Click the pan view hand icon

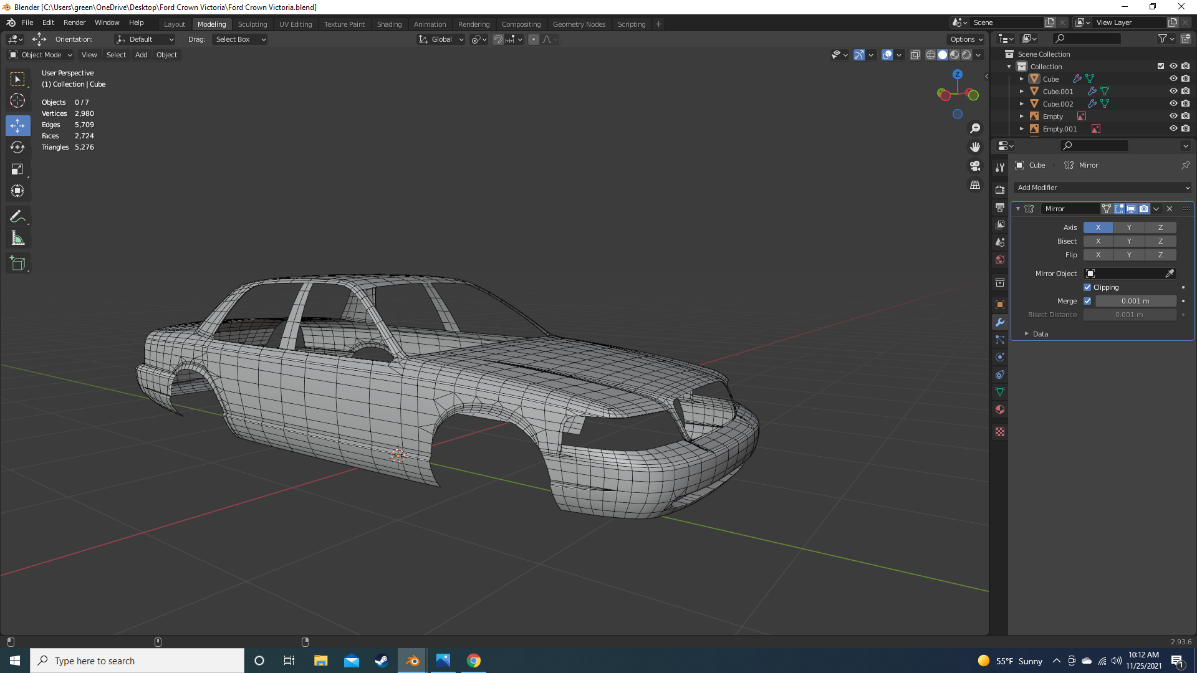click(975, 147)
